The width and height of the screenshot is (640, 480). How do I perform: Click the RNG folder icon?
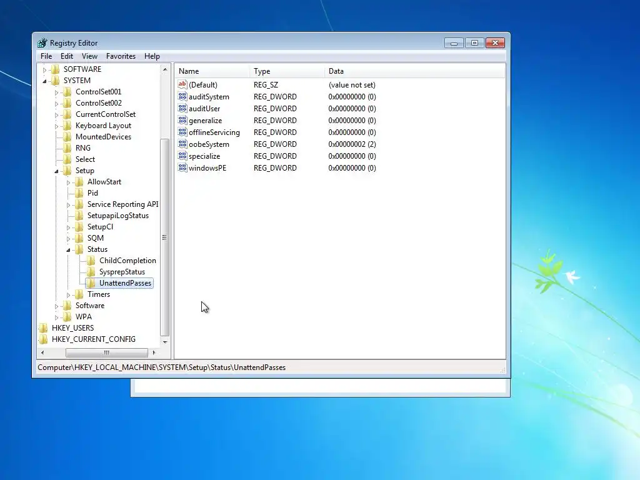pos(67,148)
